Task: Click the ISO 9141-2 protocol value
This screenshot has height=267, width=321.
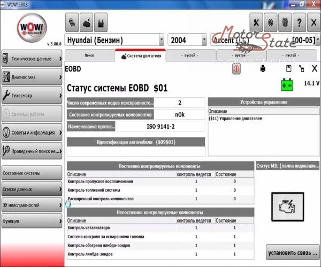Action: click(x=160, y=127)
